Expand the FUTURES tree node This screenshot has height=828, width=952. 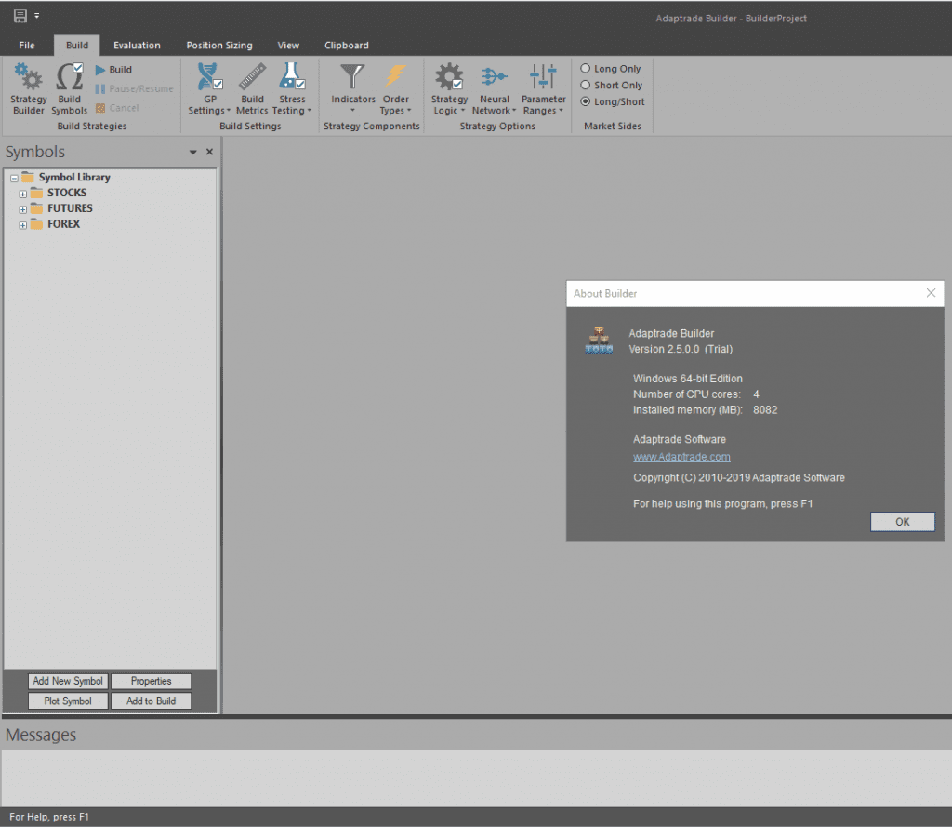[23, 209]
